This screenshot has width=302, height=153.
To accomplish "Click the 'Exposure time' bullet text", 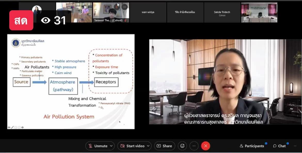I will click(x=107, y=67).
